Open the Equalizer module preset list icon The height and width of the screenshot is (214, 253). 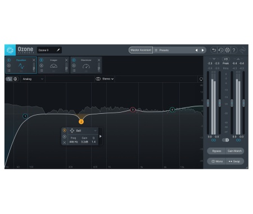(x=9, y=70)
